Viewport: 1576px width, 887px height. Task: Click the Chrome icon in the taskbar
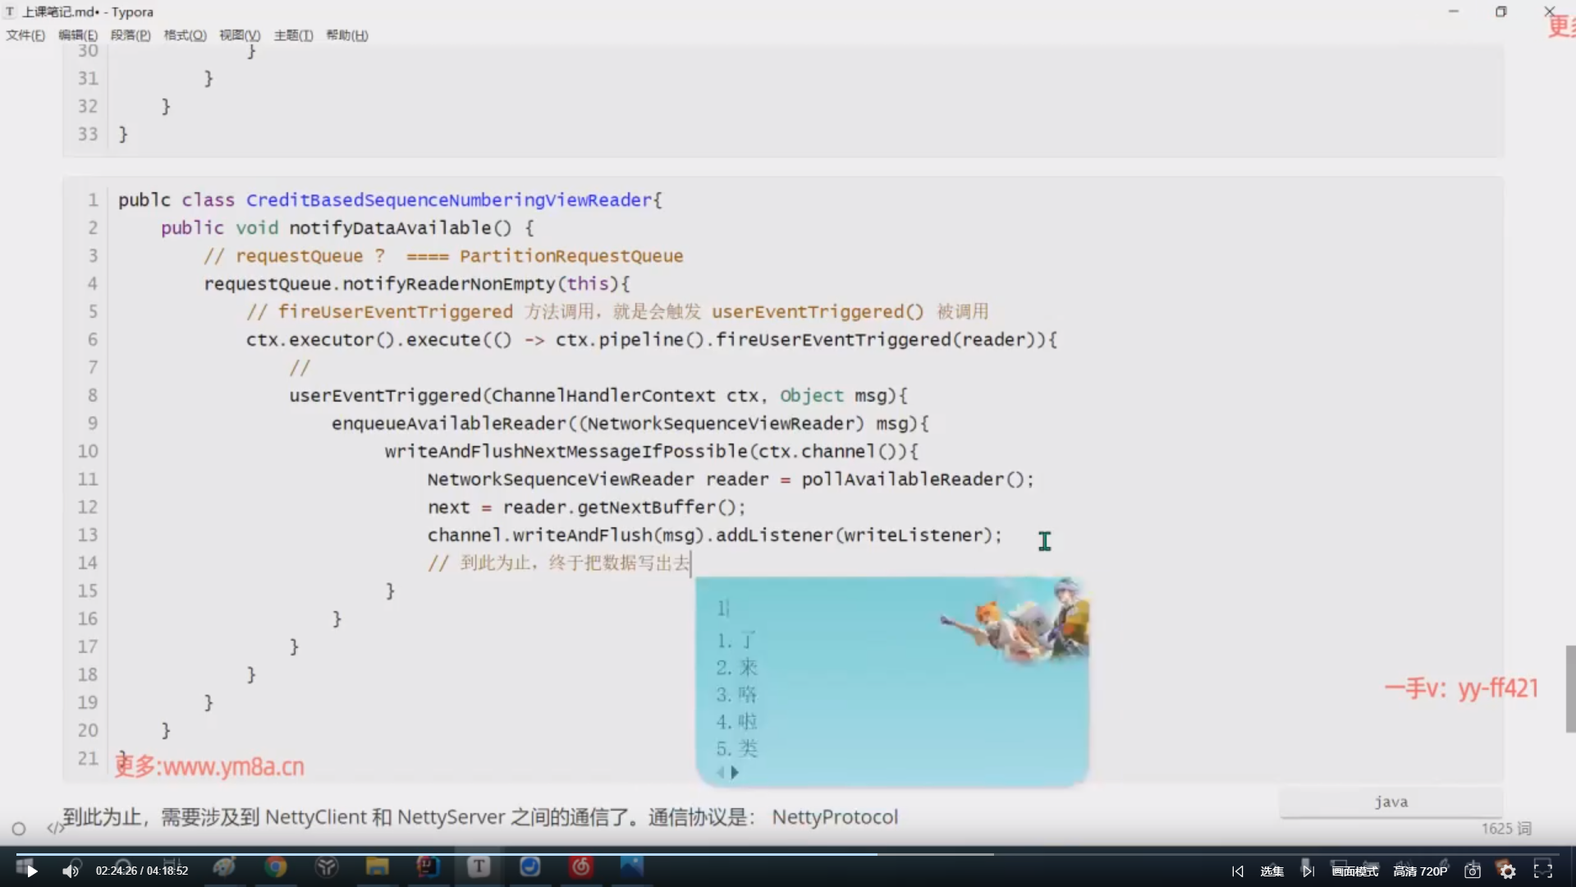[276, 866]
